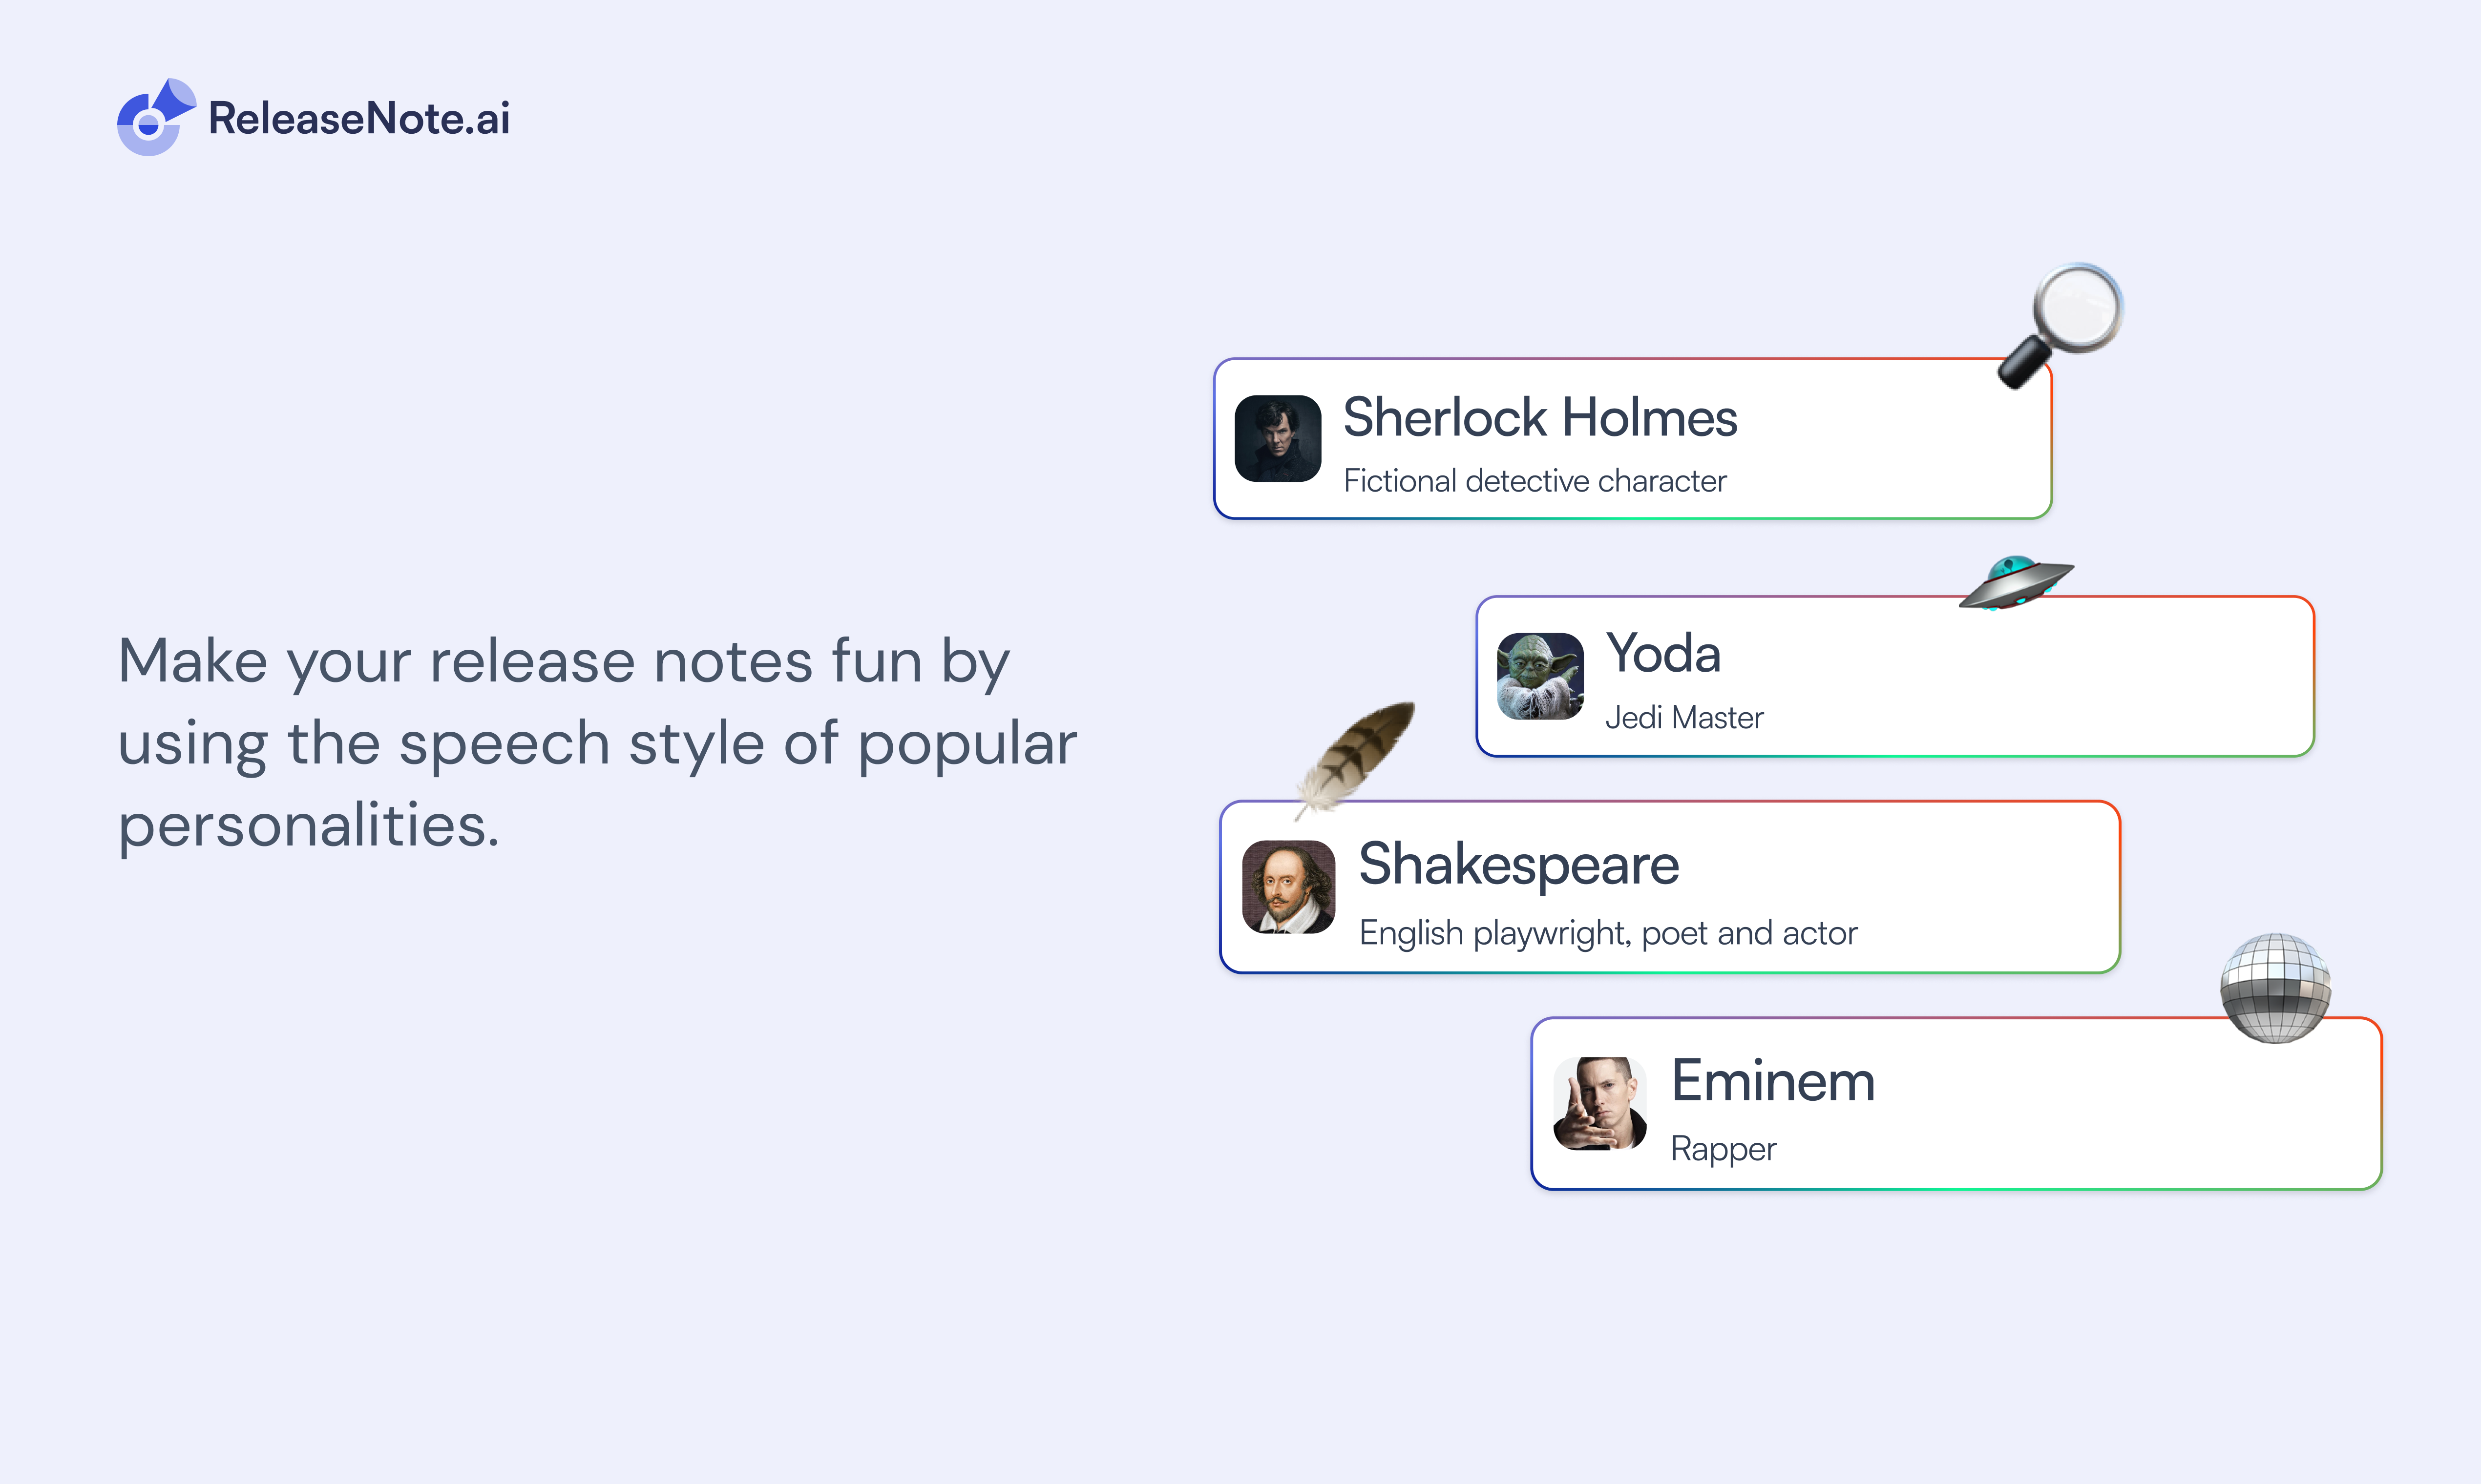Screen dimensions: 2481x1484
Task: Click the magnifying glass emoji icon
Action: [2060, 326]
